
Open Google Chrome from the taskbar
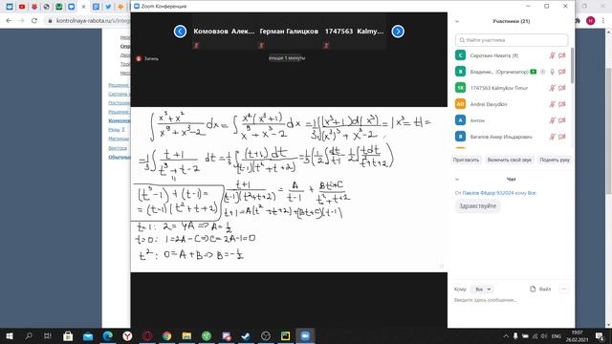(x=166, y=335)
